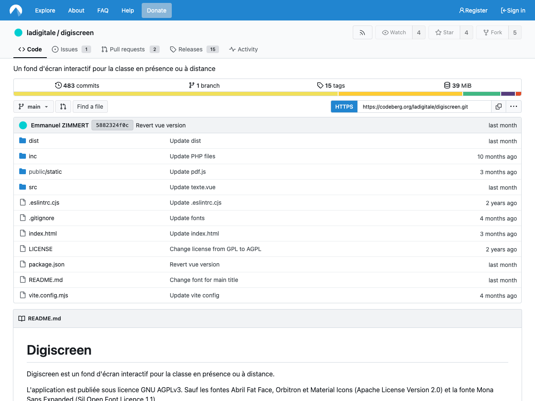Click the README.md file icon in list

point(23,280)
